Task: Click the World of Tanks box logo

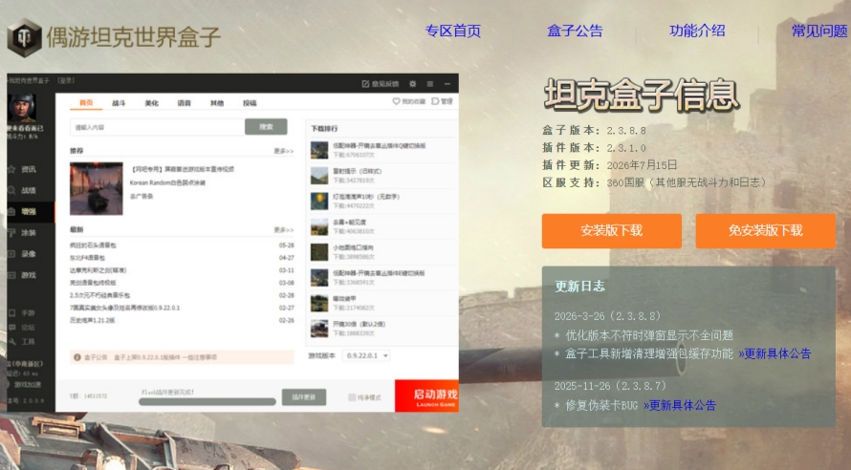Action: tap(24, 37)
